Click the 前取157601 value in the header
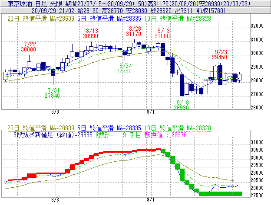Image resolution: width=271 pixels, height=205 pixels. (x=211, y=11)
